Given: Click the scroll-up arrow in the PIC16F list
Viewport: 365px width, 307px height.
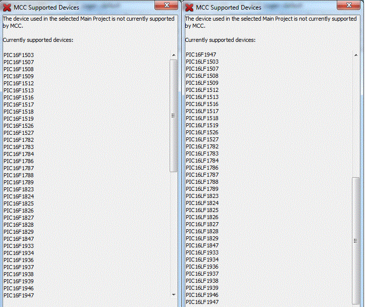Looking at the screenshot, I should point(174,55).
